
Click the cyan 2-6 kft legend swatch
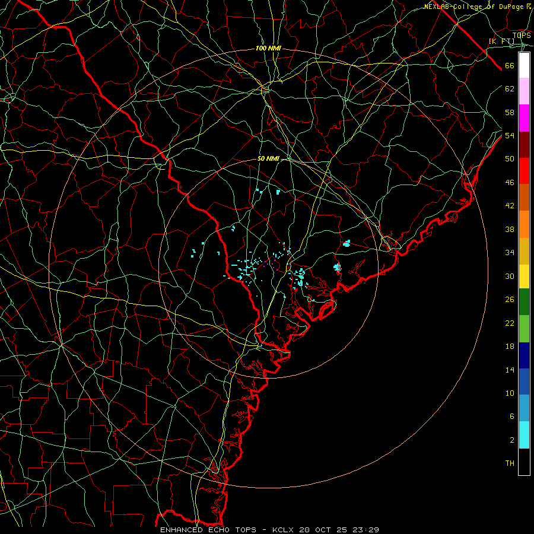click(x=524, y=435)
